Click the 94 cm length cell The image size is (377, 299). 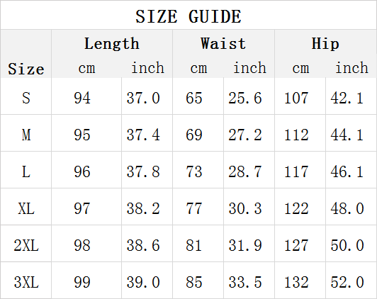pos(82,98)
